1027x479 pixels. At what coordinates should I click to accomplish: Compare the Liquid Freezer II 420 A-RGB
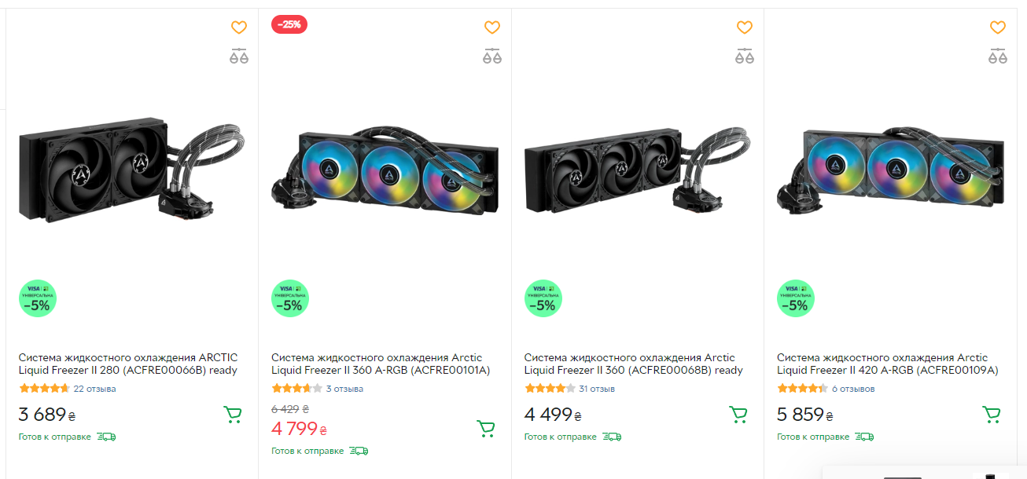tap(998, 56)
